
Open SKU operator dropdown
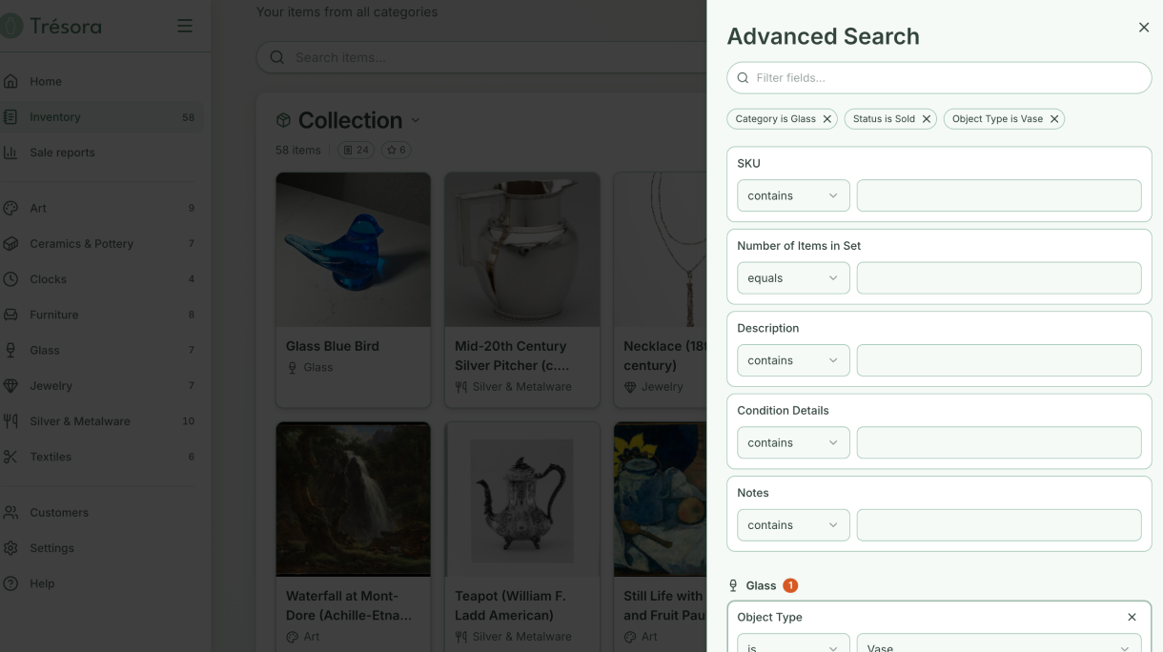pos(793,195)
